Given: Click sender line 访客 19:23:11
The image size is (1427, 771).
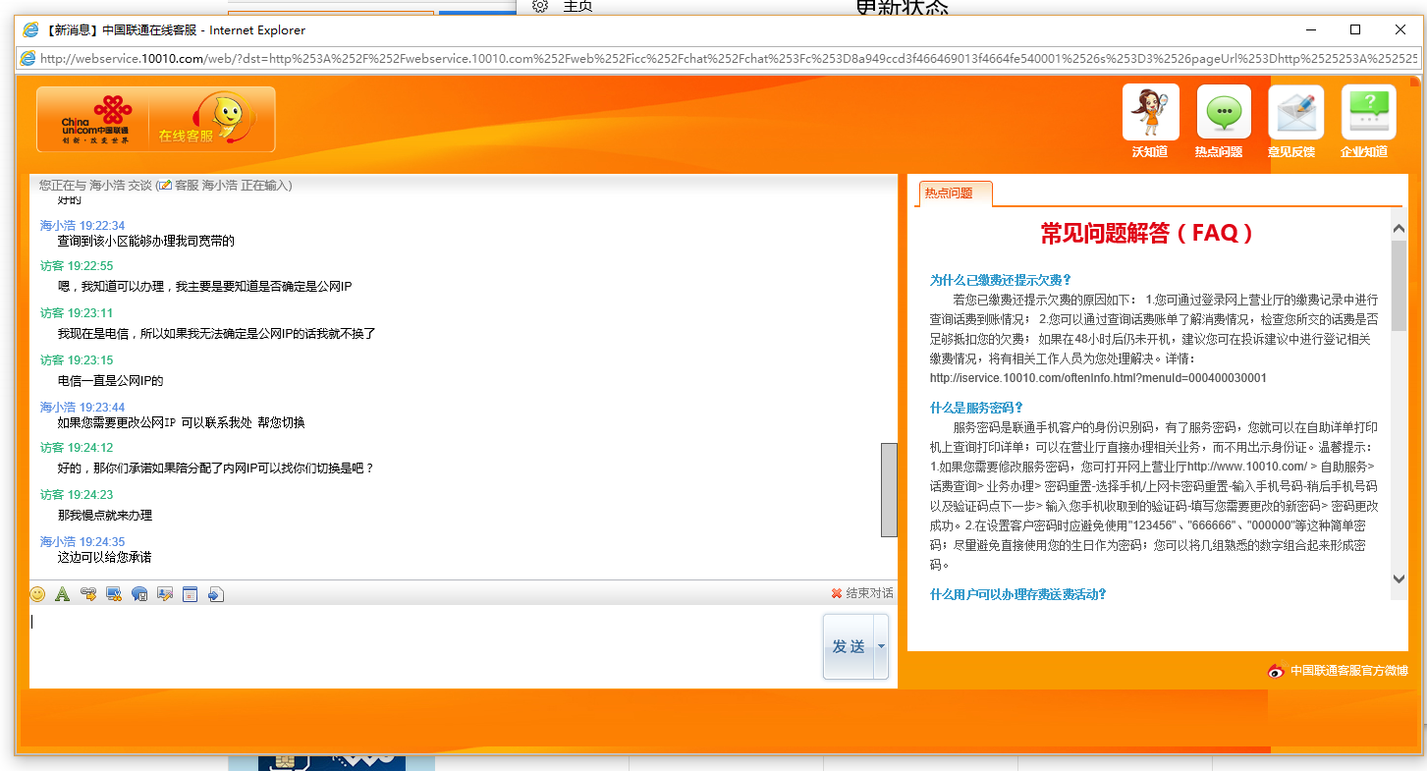Looking at the screenshot, I should (x=77, y=313).
